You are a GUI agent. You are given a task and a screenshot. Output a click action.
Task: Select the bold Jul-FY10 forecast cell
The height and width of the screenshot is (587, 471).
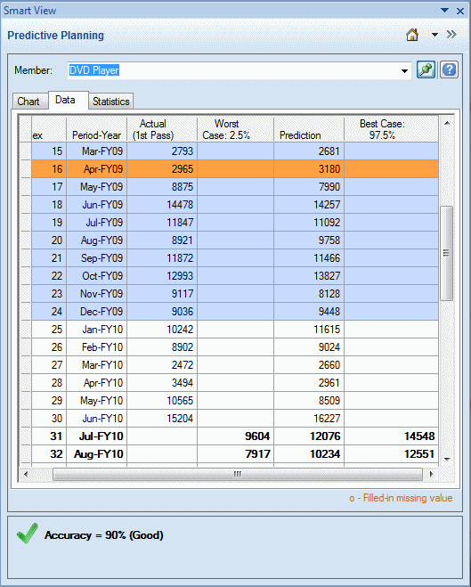96,436
